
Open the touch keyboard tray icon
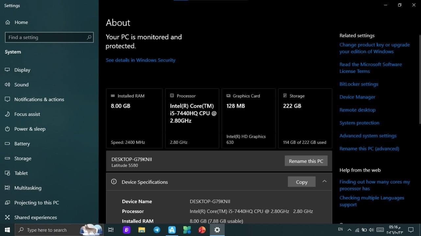click(x=380, y=230)
